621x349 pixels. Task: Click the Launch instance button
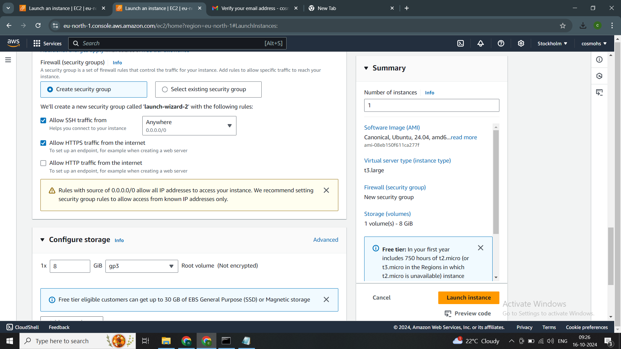pyautogui.click(x=468, y=297)
